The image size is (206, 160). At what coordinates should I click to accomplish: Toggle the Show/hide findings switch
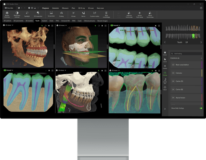[x=201, y=108]
